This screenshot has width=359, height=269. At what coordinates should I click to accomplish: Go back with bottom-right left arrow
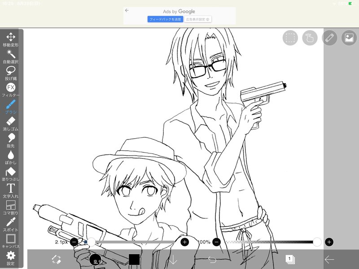click(x=329, y=260)
